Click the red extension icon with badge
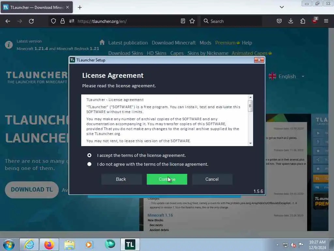The image size is (334, 251). [x=315, y=21]
